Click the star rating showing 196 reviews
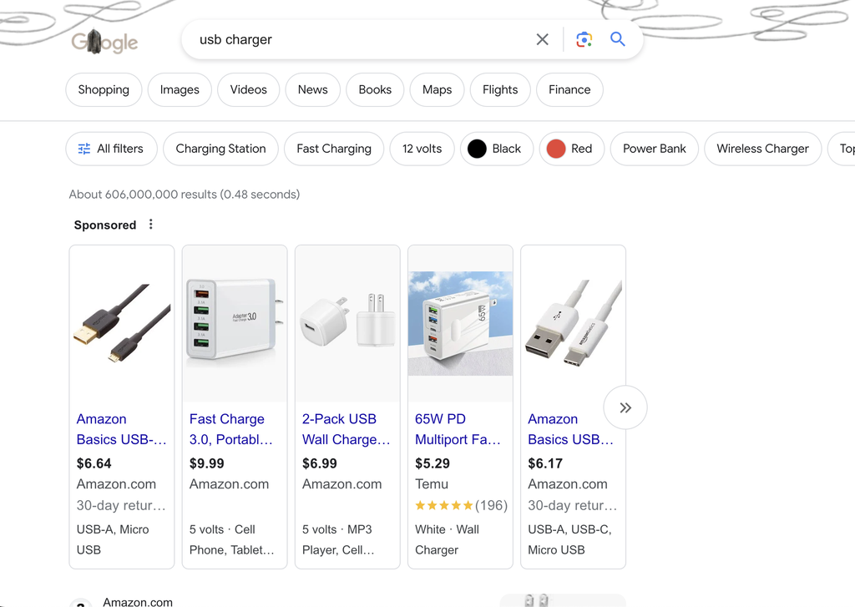This screenshot has width=855, height=607. click(460, 505)
